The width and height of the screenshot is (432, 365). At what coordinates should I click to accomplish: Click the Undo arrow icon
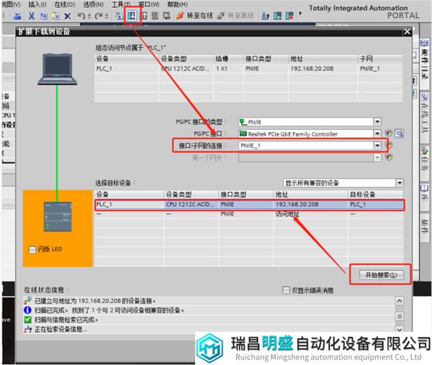(x=81, y=16)
